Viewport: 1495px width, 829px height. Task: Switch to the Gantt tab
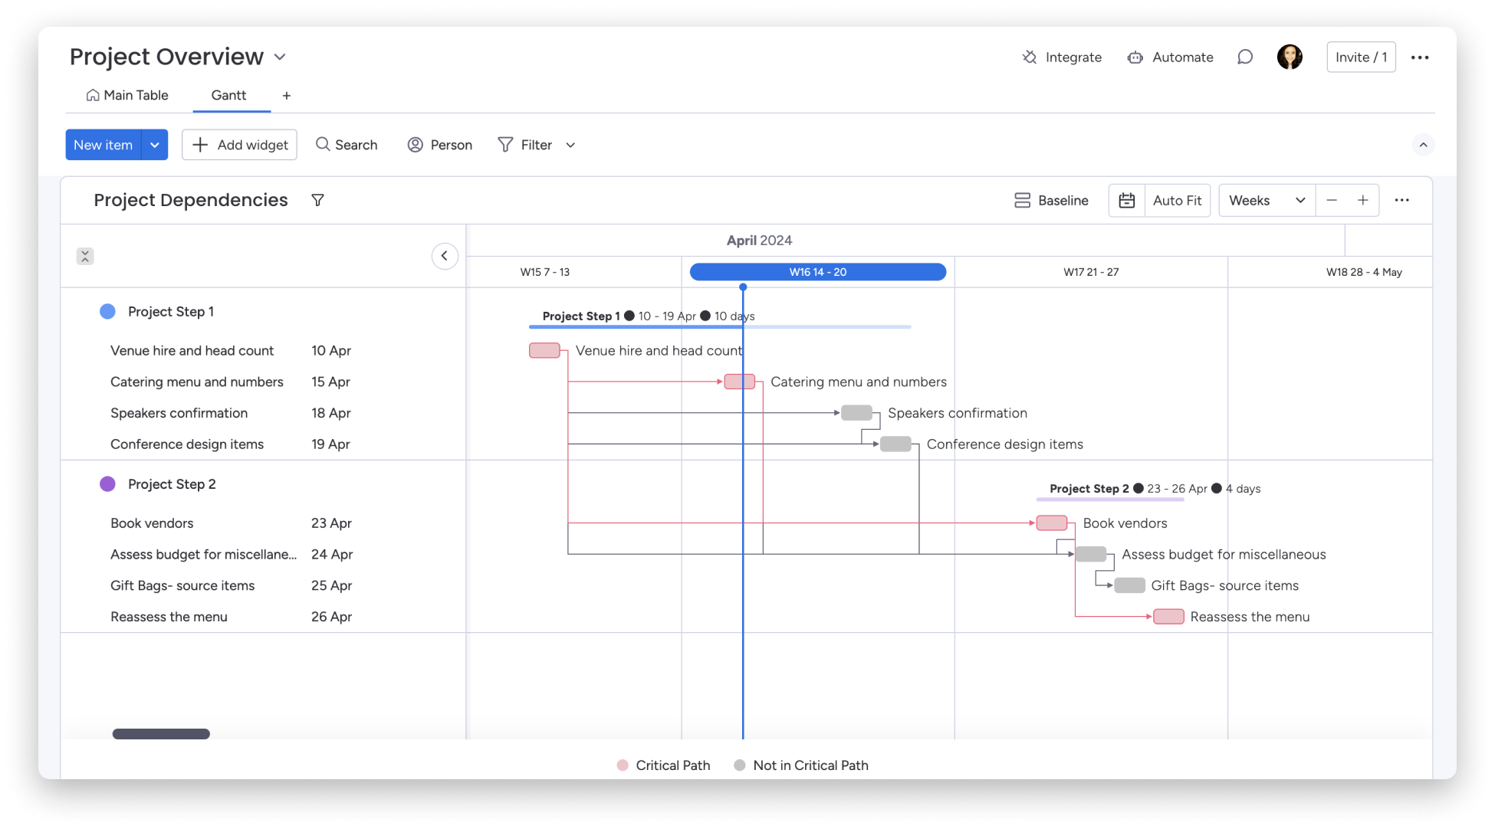coord(228,95)
